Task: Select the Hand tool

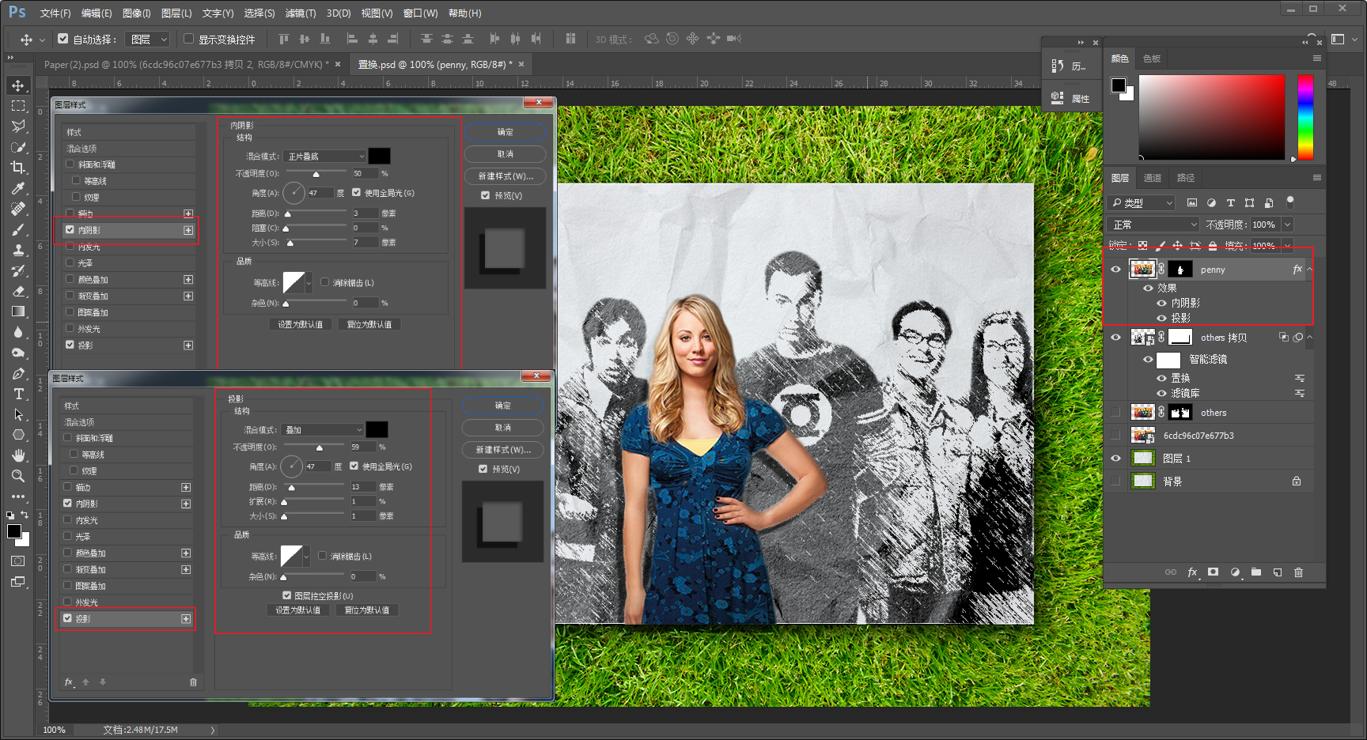Action: [17, 455]
